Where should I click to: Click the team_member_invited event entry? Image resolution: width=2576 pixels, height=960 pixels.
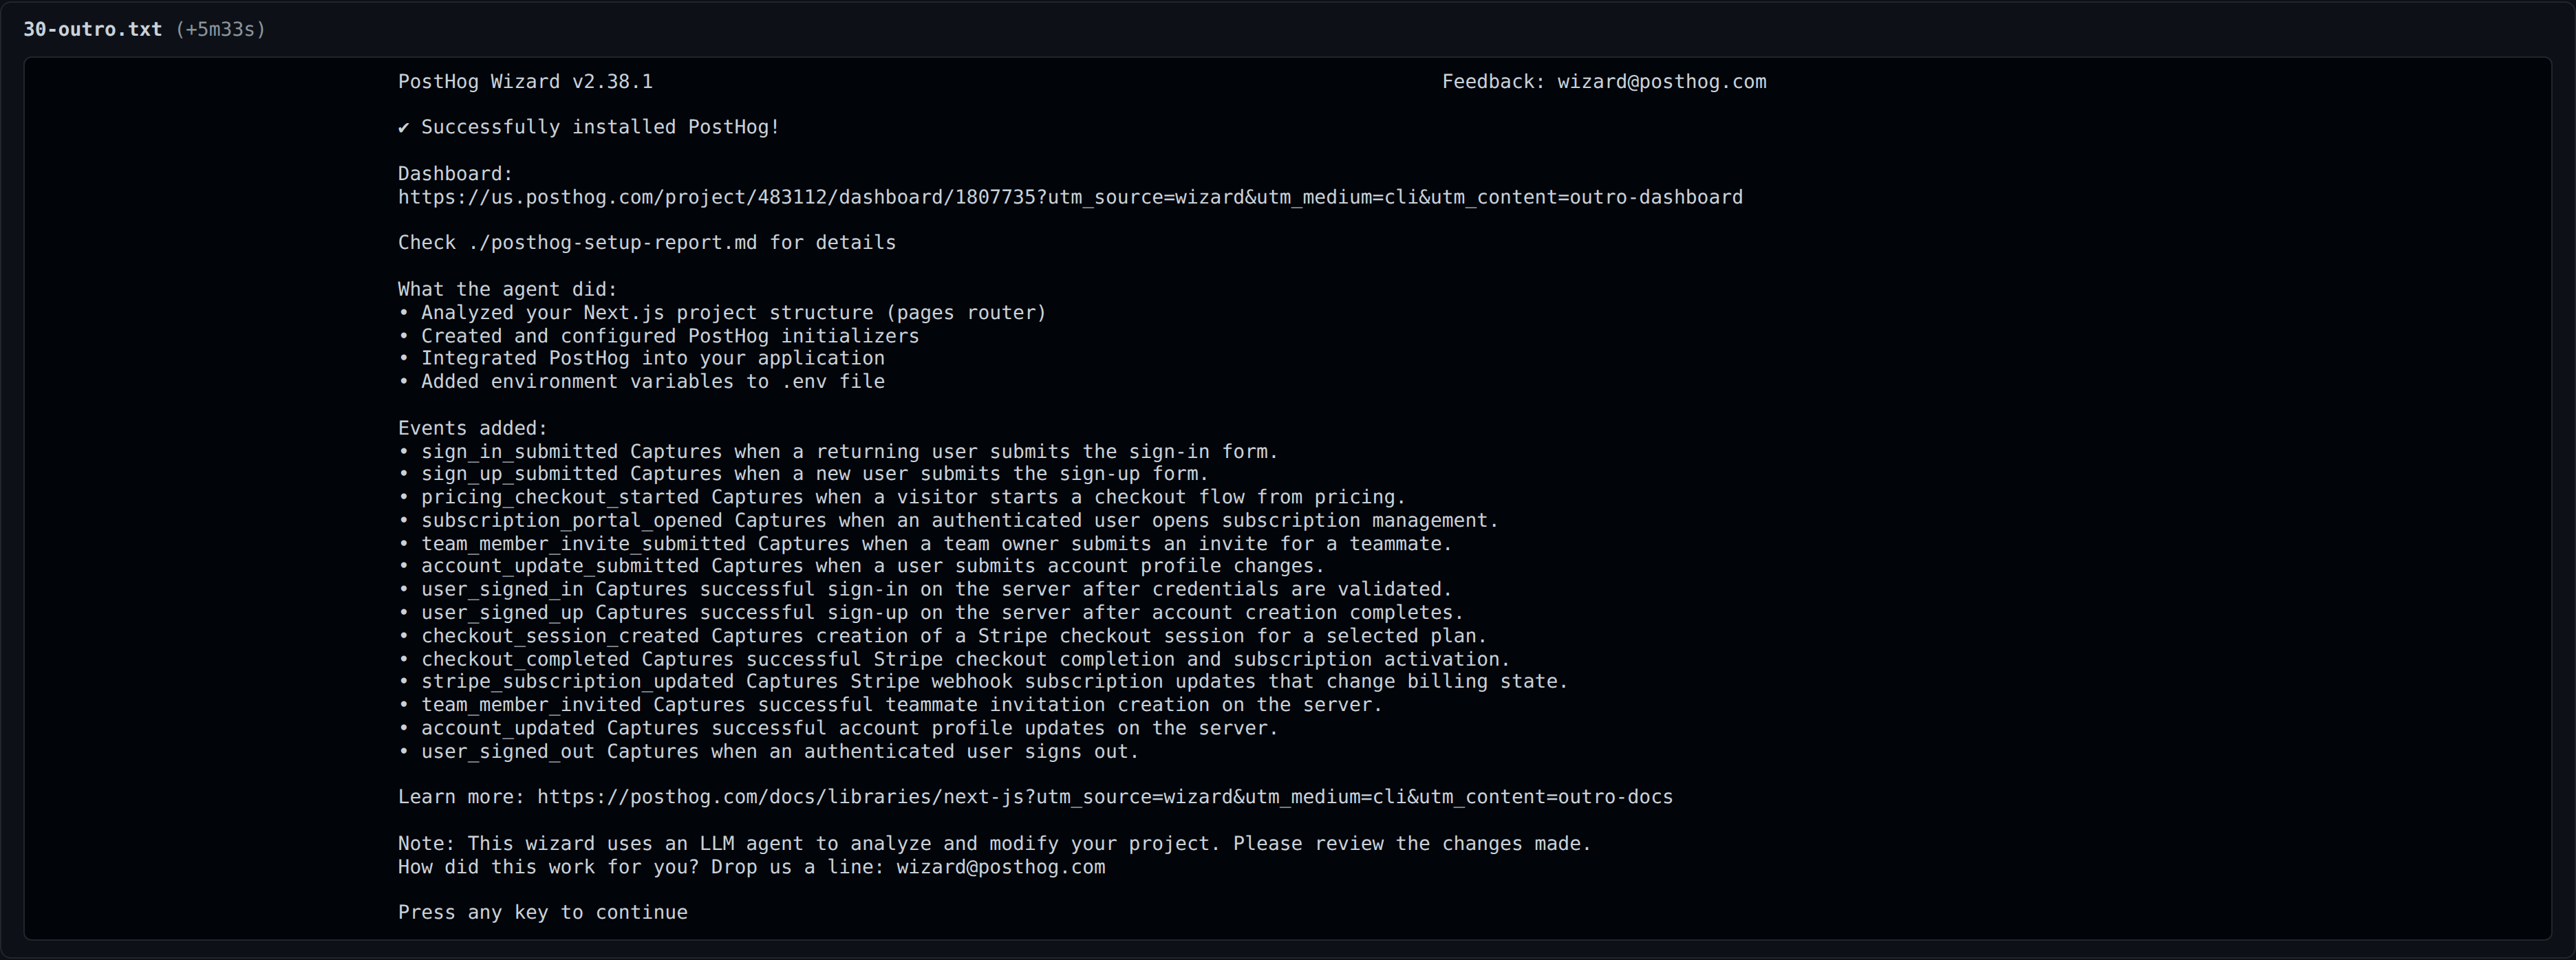[x=890, y=705]
